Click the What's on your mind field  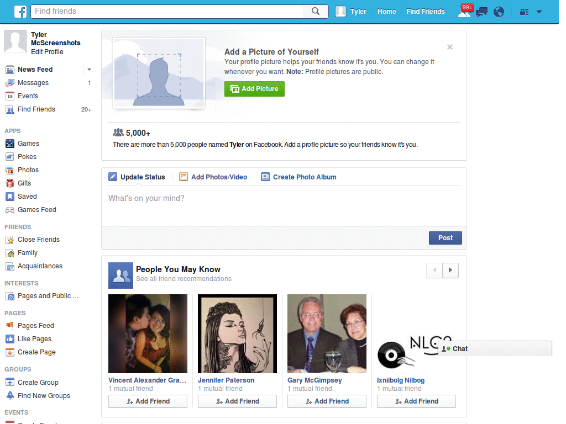pyautogui.click(x=284, y=206)
